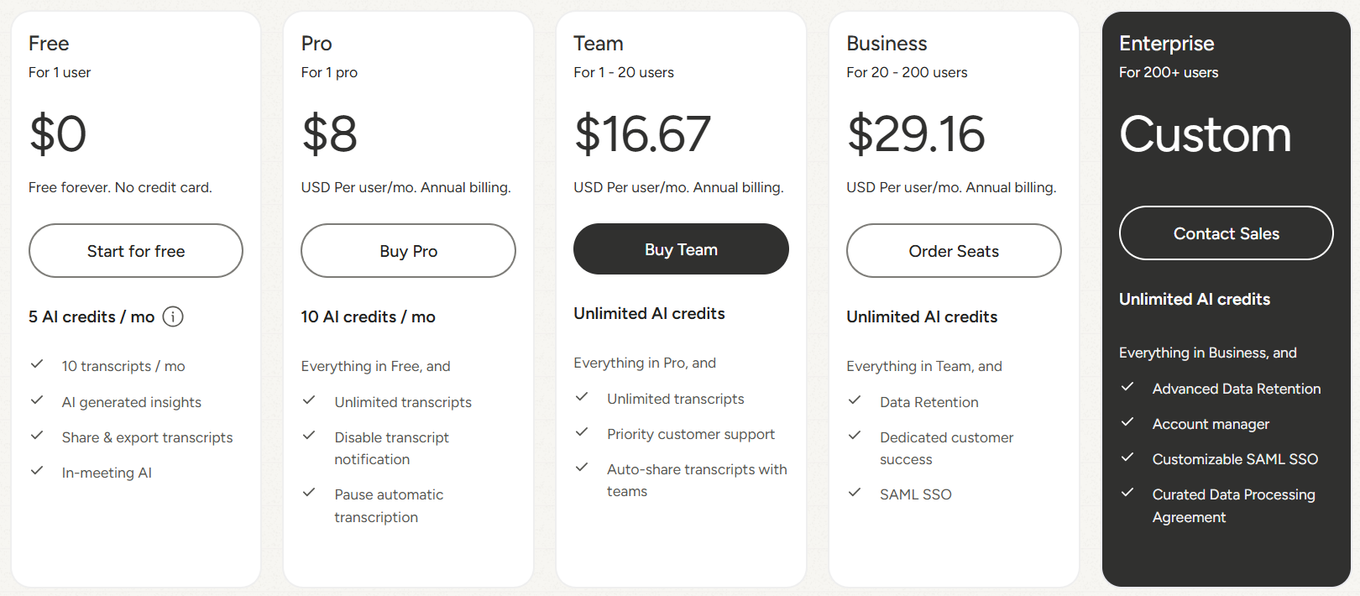The height and width of the screenshot is (596, 1360).
Task: Click the info icon beside 5 AI credits
Action: [173, 316]
